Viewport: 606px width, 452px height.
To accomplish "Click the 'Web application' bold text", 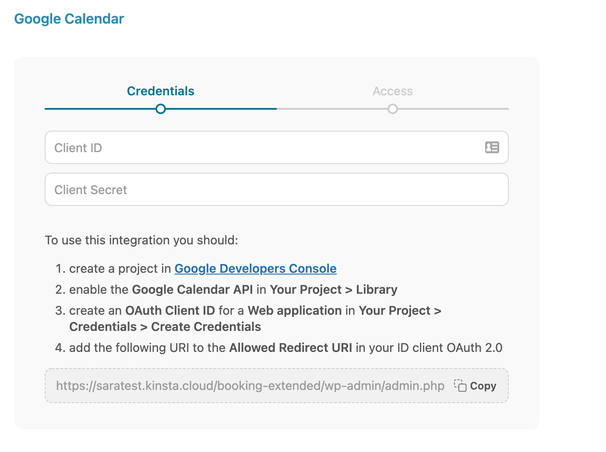I will click(294, 310).
